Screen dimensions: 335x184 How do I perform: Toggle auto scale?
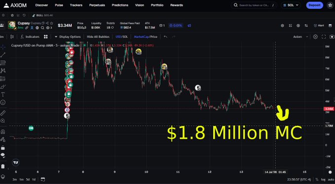tap(331, 180)
